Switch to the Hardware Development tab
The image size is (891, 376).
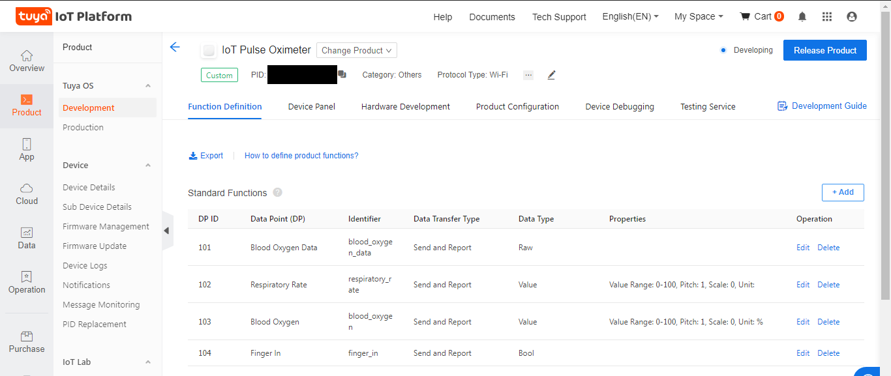(x=405, y=106)
